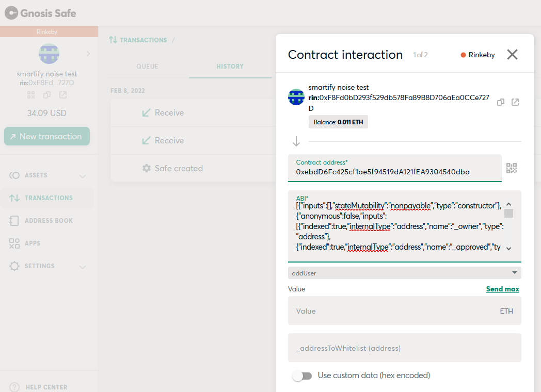The width and height of the screenshot is (541, 392).
Task: Open the sidebar Safe avatar identicon
Action: click(x=49, y=54)
